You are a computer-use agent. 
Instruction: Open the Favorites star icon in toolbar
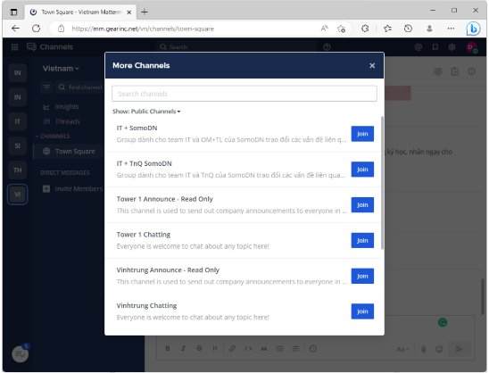387,29
